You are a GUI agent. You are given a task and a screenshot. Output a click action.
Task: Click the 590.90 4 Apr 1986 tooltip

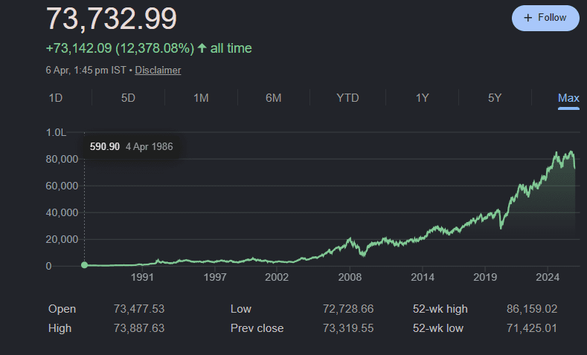click(132, 146)
